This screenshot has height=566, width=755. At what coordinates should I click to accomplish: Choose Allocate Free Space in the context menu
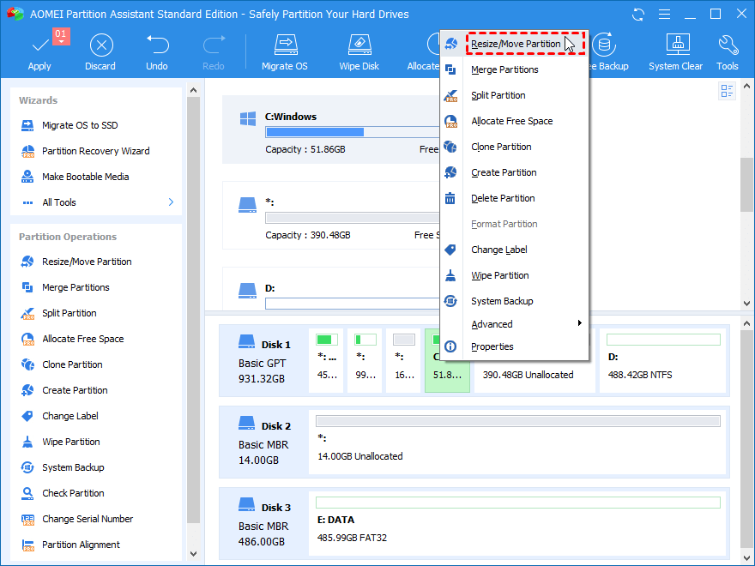click(x=514, y=121)
